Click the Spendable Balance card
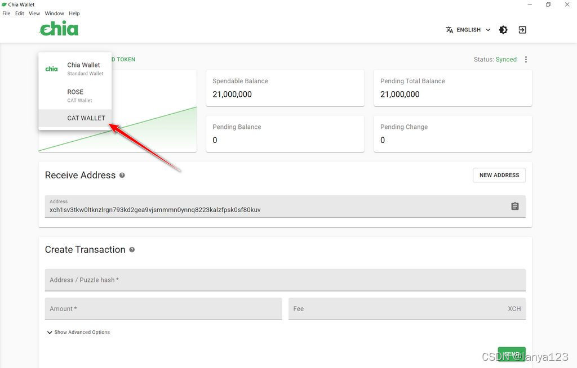Screen dimensions: 577x368 (285, 88)
